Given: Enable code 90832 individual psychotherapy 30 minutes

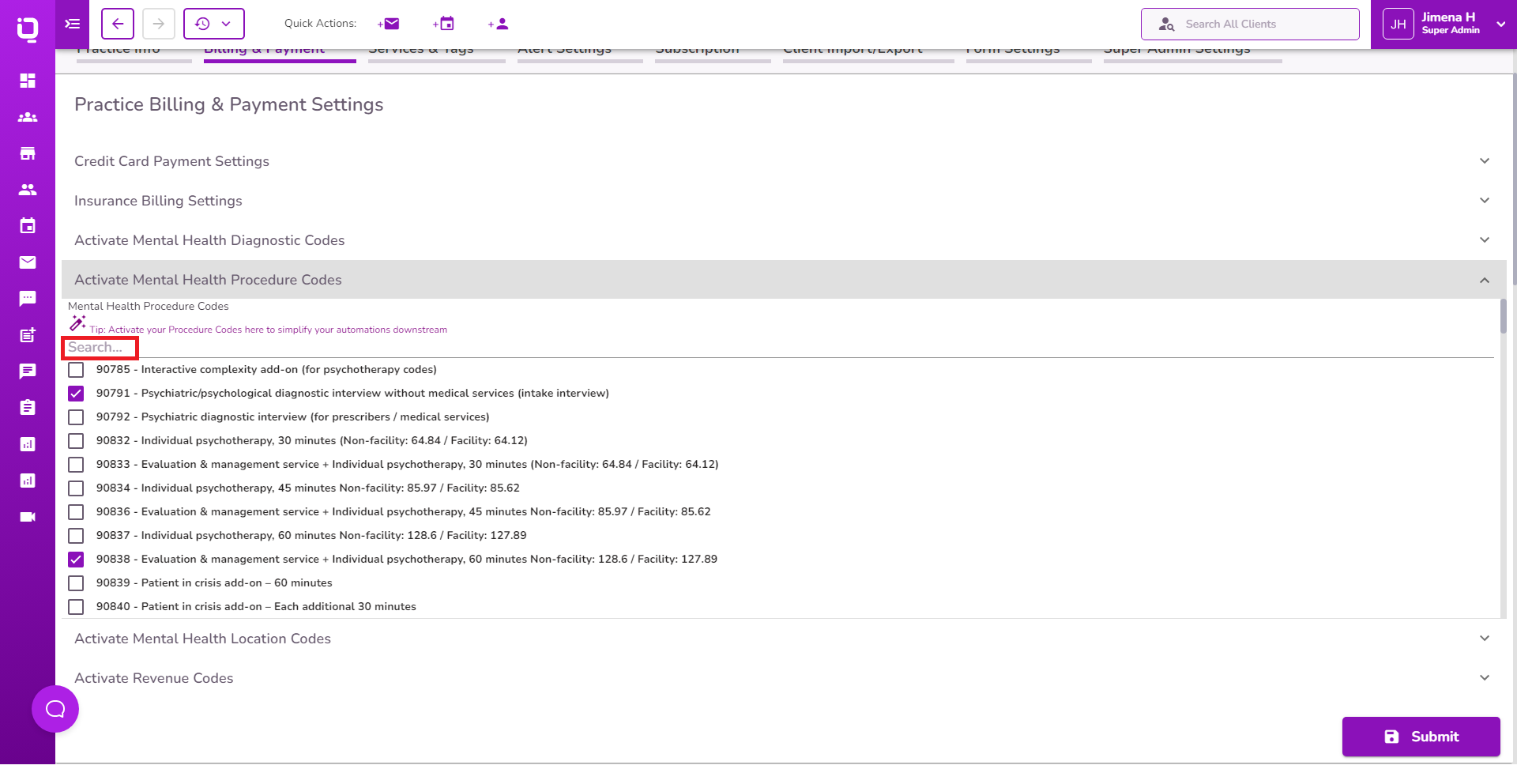Looking at the screenshot, I should (x=76, y=441).
